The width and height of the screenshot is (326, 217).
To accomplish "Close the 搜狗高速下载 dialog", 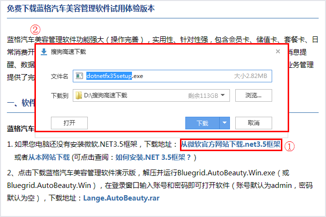I will [278, 51].
